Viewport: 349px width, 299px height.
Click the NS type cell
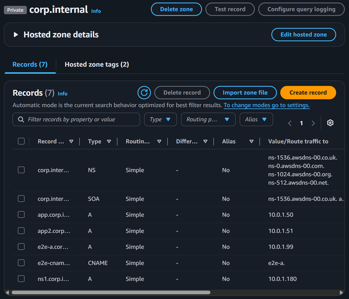click(x=92, y=170)
